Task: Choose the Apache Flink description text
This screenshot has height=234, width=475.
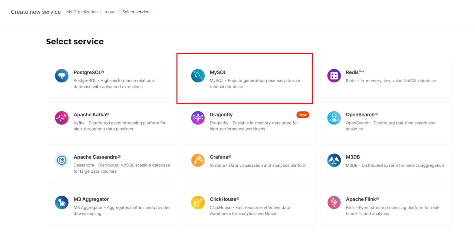Action: 392,210
